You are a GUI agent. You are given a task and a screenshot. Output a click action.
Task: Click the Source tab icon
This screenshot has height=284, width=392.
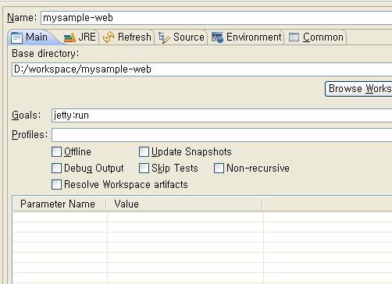point(164,38)
